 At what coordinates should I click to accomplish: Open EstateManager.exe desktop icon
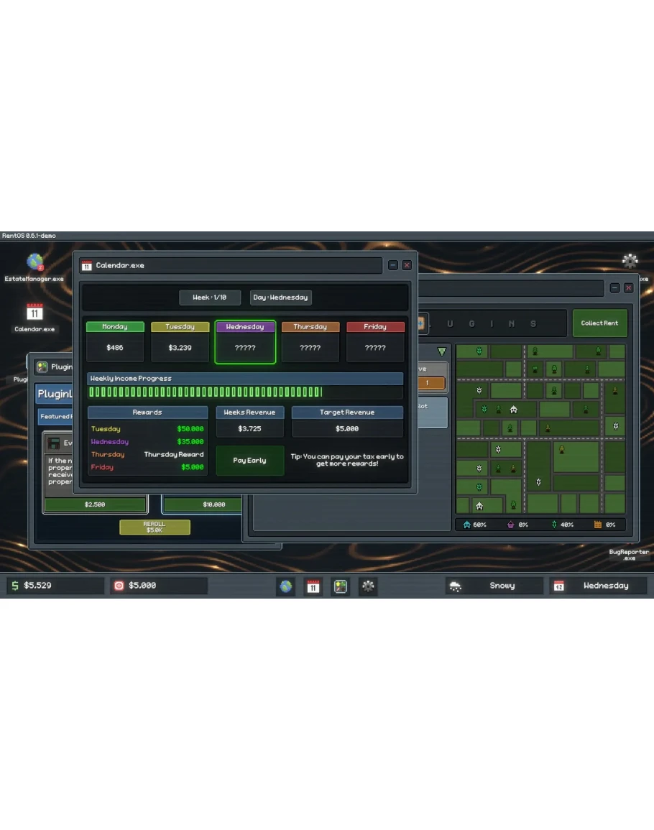point(34,263)
